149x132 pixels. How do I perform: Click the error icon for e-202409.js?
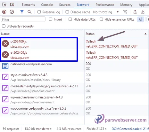[5, 55]
